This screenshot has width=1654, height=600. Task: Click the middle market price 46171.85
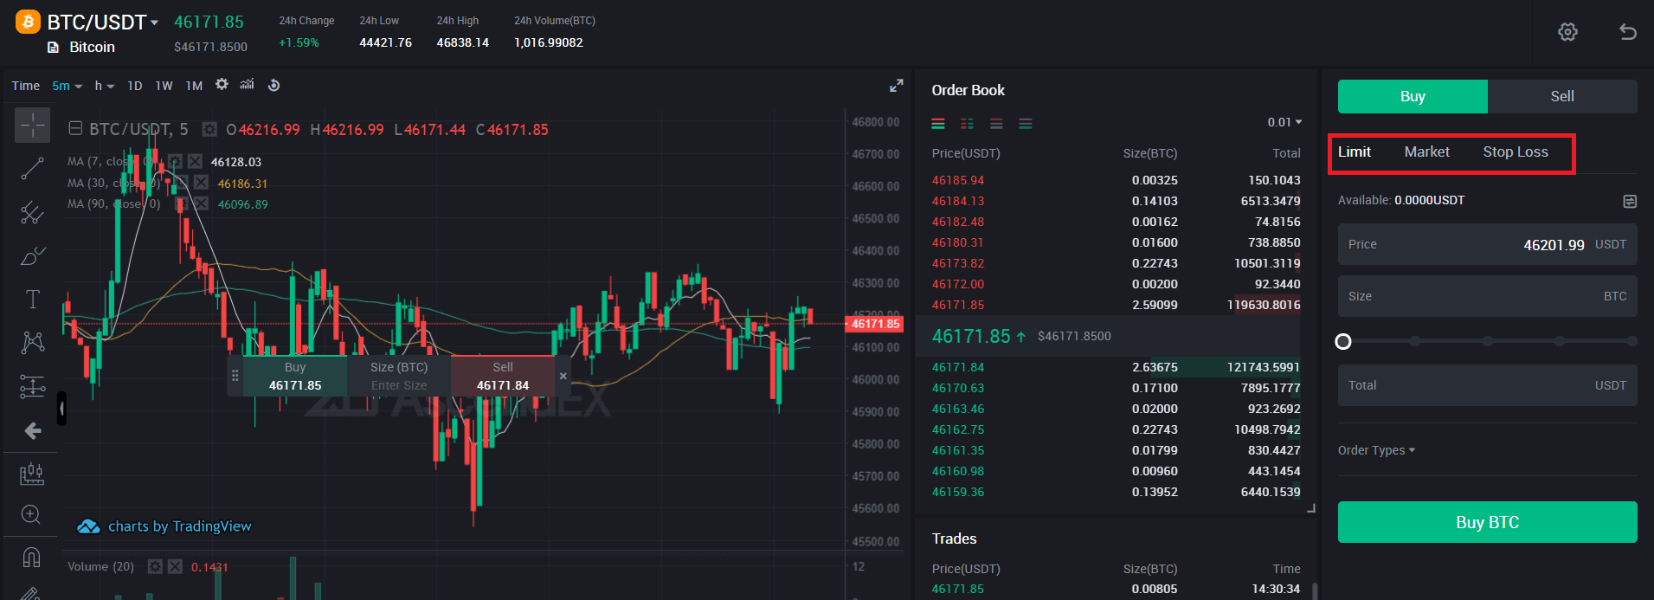click(971, 336)
